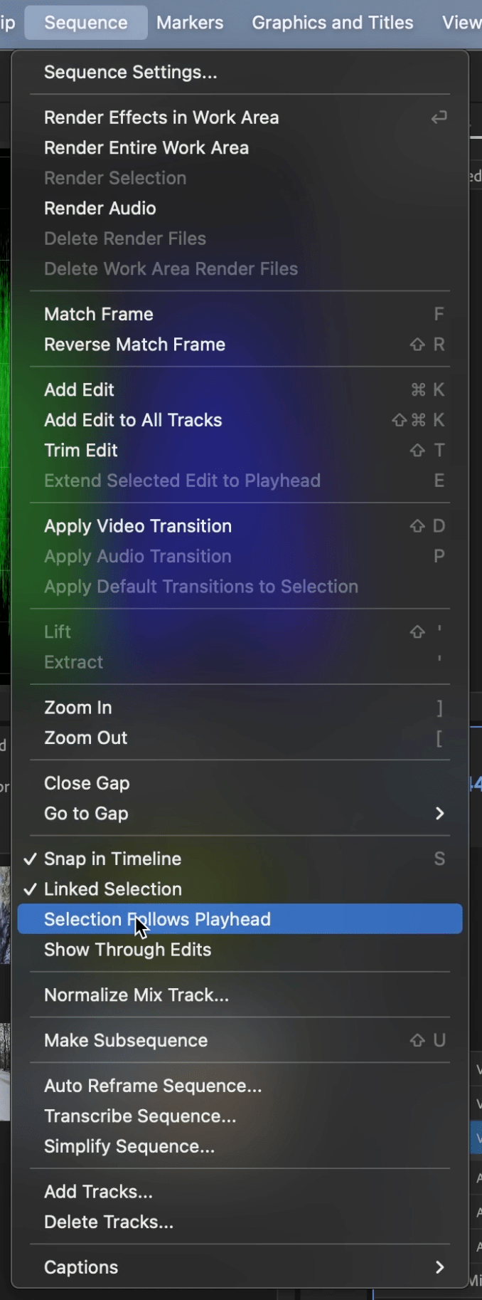Add Edit at the playhead
The image size is (482, 1300).
click(x=79, y=389)
